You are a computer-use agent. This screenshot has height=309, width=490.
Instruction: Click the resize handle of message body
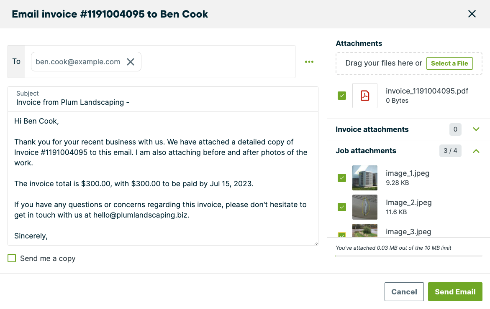pyautogui.click(x=316, y=243)
